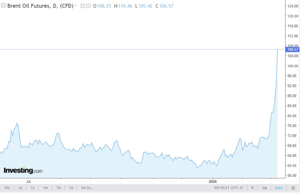This screenshot has height=195, width=300.
Task: Toggle series visibility eye icon
Action: (x=82, y=6)
